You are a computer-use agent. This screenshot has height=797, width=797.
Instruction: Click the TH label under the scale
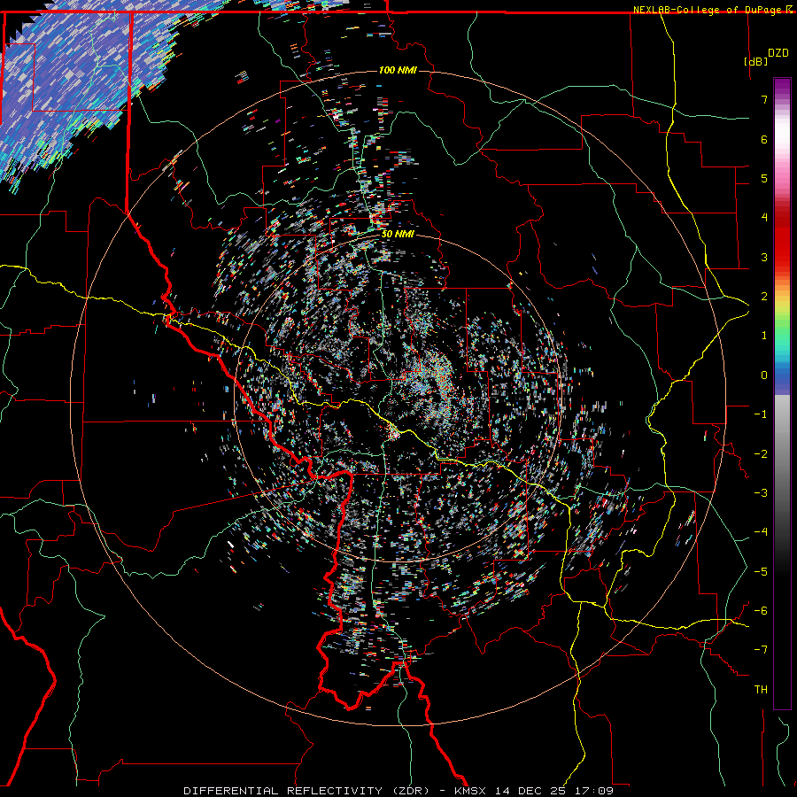coord(761,690)
